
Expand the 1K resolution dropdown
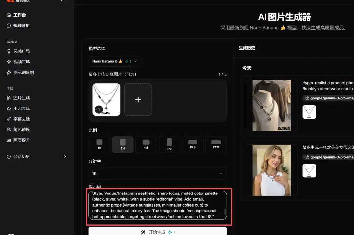click(x=157, y=174)
